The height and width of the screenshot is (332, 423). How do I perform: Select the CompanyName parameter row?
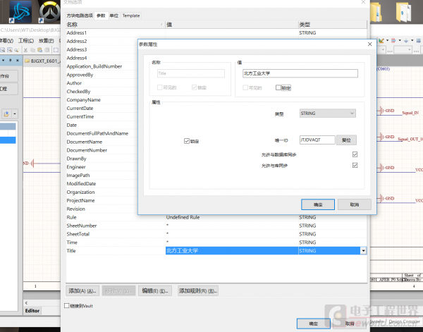click(102, 100)
